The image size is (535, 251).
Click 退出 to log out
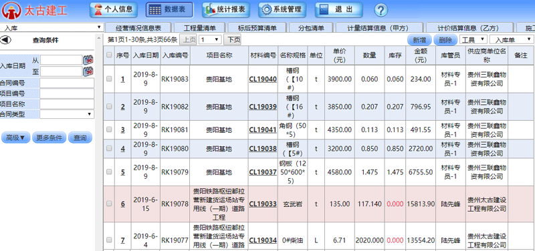pos(338,10)
